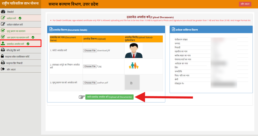Click the check icon beside मृत्यु प्रमाण पत्र सत्यापन
258x136 pixels.
3,30
